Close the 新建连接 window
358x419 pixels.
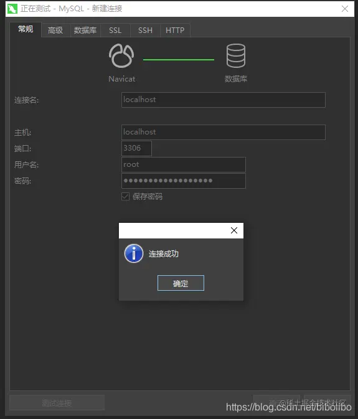pos(345,9)
